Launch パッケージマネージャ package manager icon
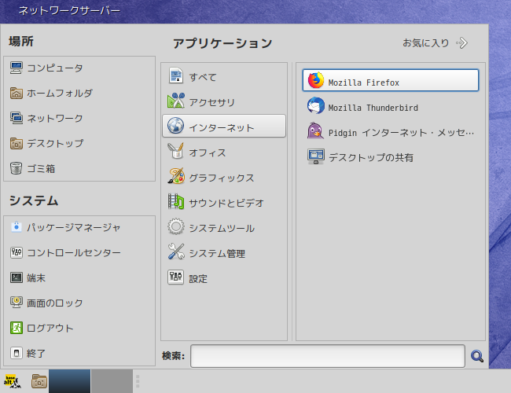The image size is (511, 393). click(17, 227)
